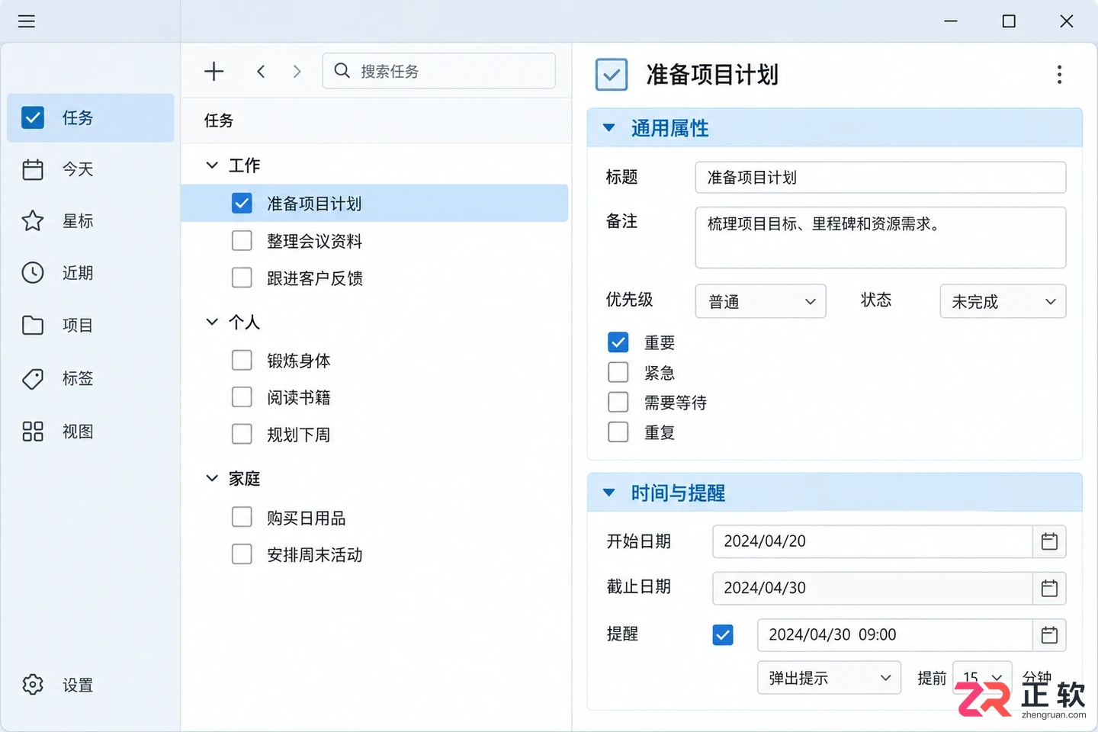The width and height of the screenshot is (1098, 732).
Task: Click reminder datetime field 2024/04/30 09:00
Action: [x=895, y=635]
